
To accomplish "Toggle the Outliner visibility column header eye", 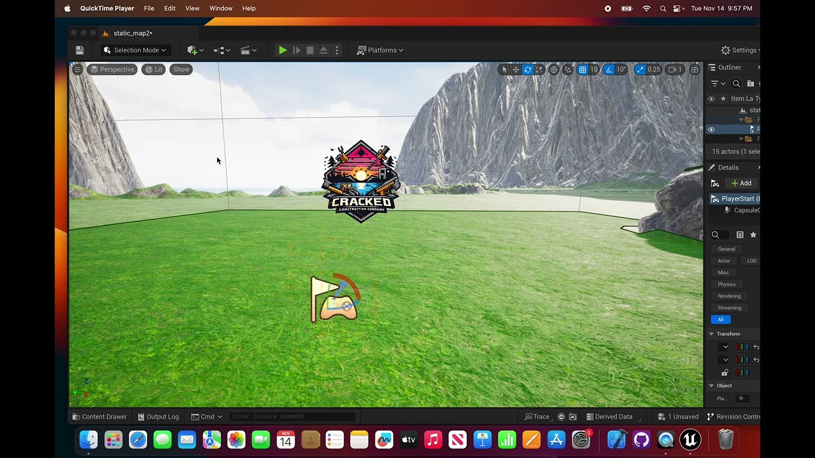I will click(711, 99).
